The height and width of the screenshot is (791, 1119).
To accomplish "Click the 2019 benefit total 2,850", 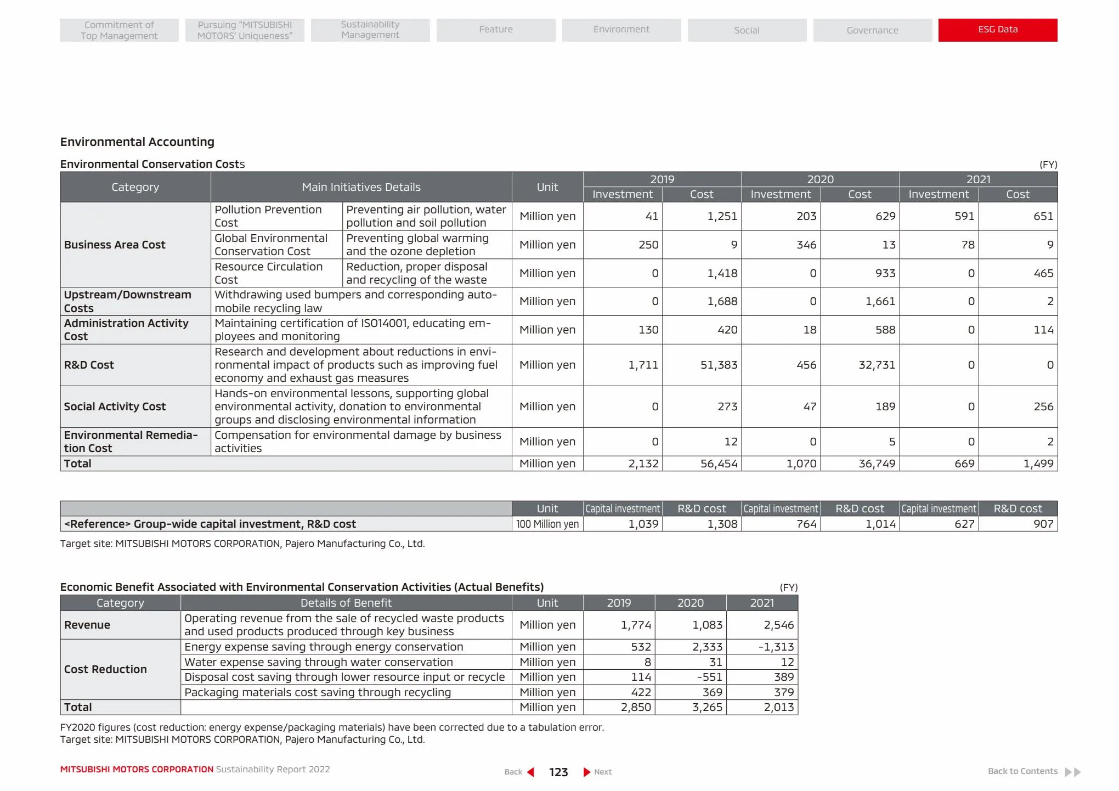I will point(636,707).
